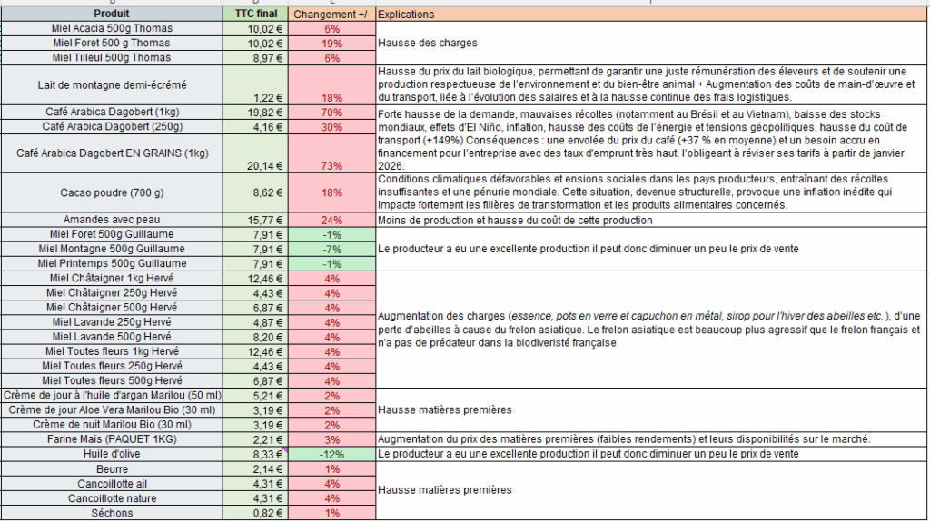The height and width of the screenshot is (522, 930).
Task: Click the 73% change cell
Action: pyautogui.click(x=331, y=165)
